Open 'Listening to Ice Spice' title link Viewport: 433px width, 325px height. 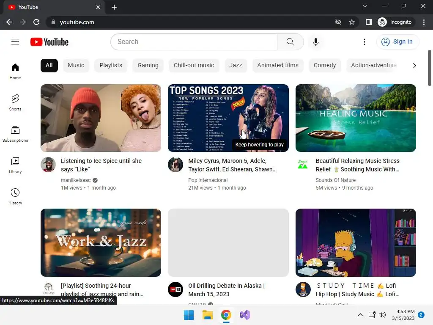point(101,165)
